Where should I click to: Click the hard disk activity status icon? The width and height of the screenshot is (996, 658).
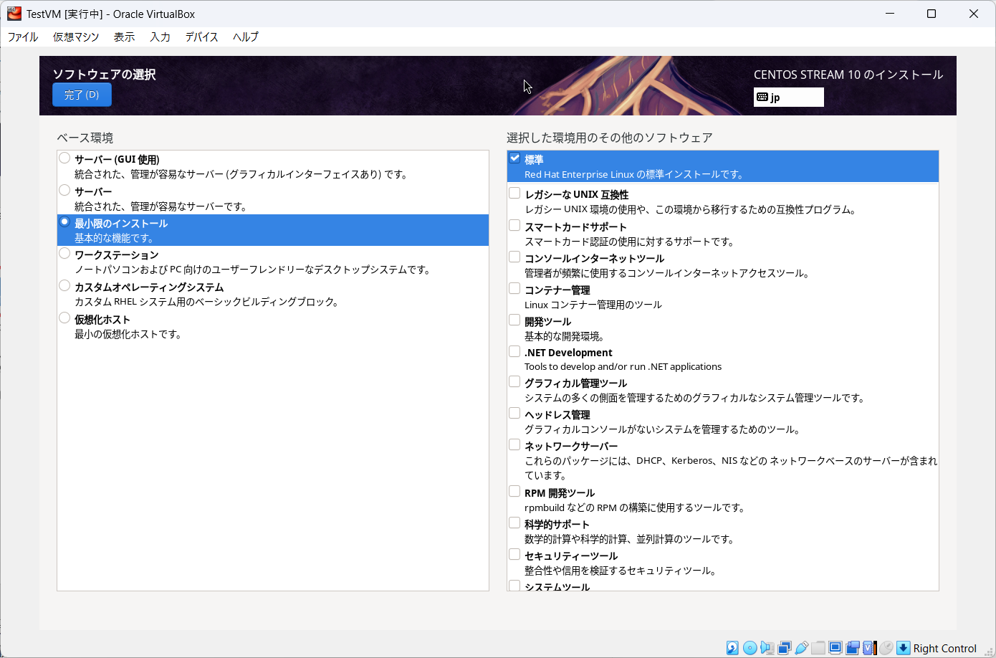pyautogui.click(x=732, y=648)
